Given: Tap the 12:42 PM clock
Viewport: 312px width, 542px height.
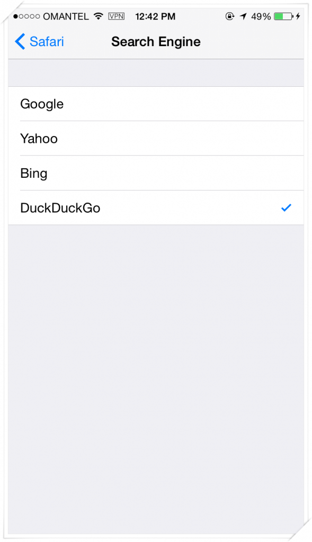Looking at the screenshot, I should tap(155, 16).
